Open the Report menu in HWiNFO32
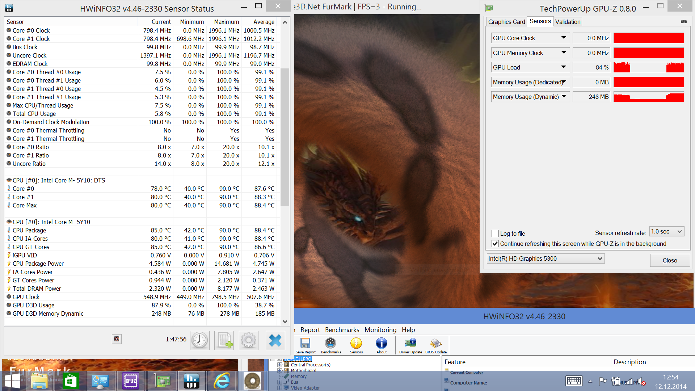Screen dimensions: 695x391 click(x=310, y=330)
